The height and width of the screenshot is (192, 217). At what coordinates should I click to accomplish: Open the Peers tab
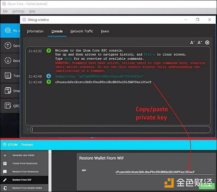click(105, 31)
